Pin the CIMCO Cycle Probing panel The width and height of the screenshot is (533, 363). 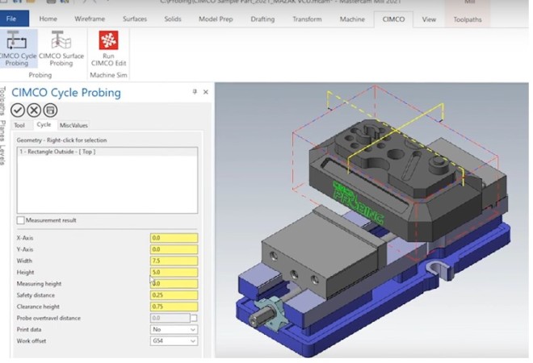coord(195,92)
